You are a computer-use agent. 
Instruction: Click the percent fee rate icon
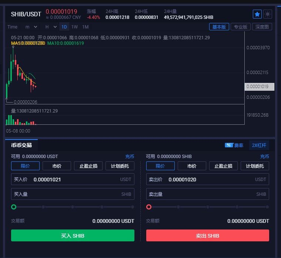[229, 145]
